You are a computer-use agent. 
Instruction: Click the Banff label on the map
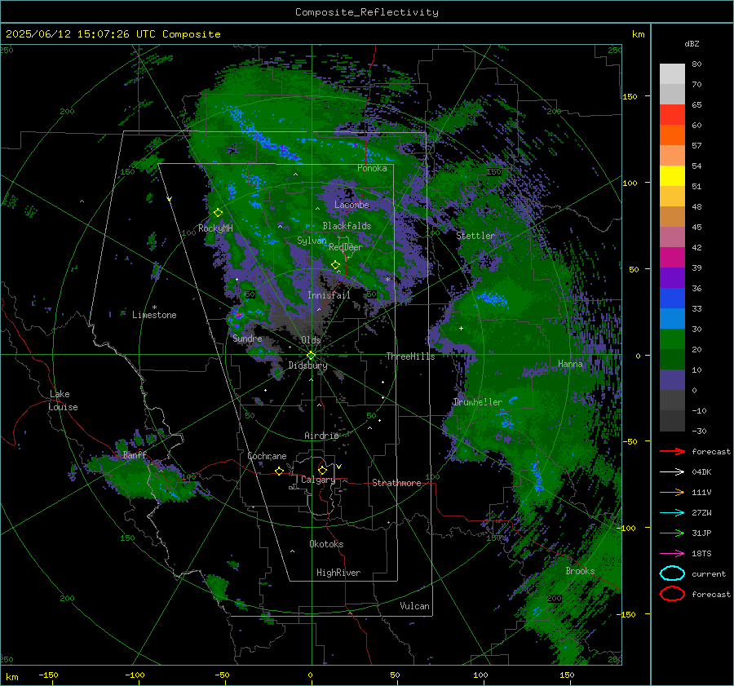tap(135, 455)
